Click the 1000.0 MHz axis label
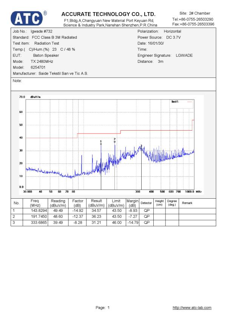Viewport: 227px width, 322px height. (x=193, y=191)
